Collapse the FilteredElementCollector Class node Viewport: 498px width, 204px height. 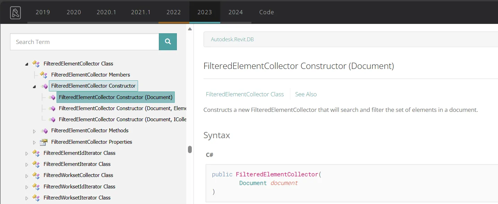coord(27,64)
